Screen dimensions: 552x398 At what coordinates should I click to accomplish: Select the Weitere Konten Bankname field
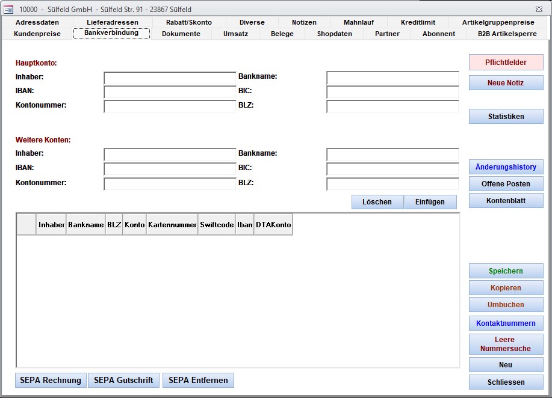pyautogui.click(x=392, y=155)
